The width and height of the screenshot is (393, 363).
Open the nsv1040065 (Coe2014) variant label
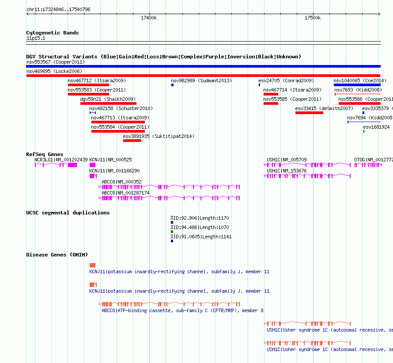[360, 80]
